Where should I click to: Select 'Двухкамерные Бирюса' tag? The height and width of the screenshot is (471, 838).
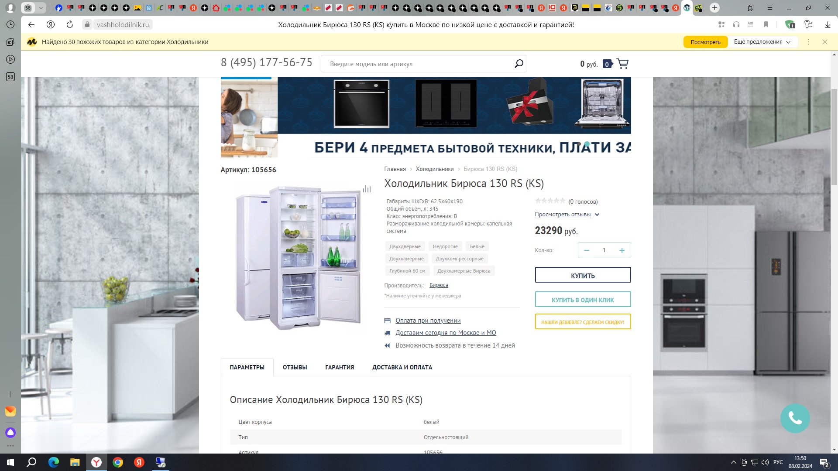(x=464, y=271)
